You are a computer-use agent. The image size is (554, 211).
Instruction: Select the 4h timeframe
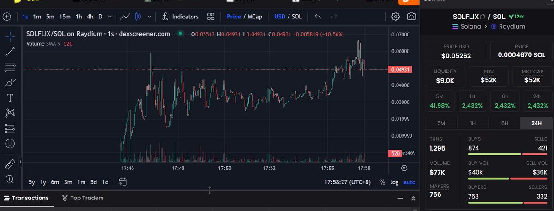(90, 17)
